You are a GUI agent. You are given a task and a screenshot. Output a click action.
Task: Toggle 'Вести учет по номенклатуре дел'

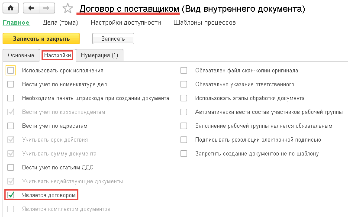(x=11, y=84)
